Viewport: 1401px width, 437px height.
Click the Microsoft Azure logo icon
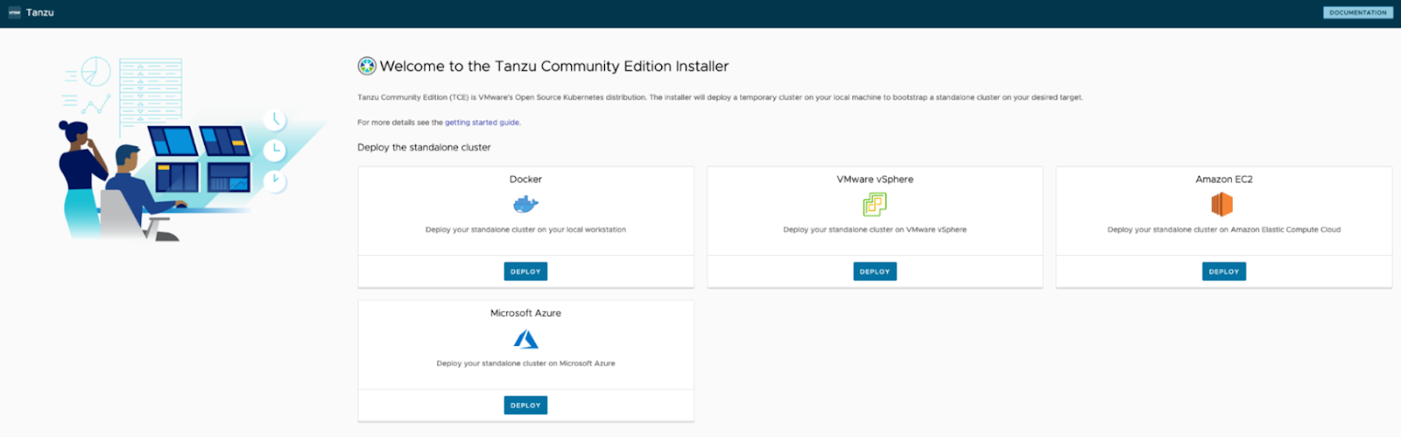coord(525,339)
